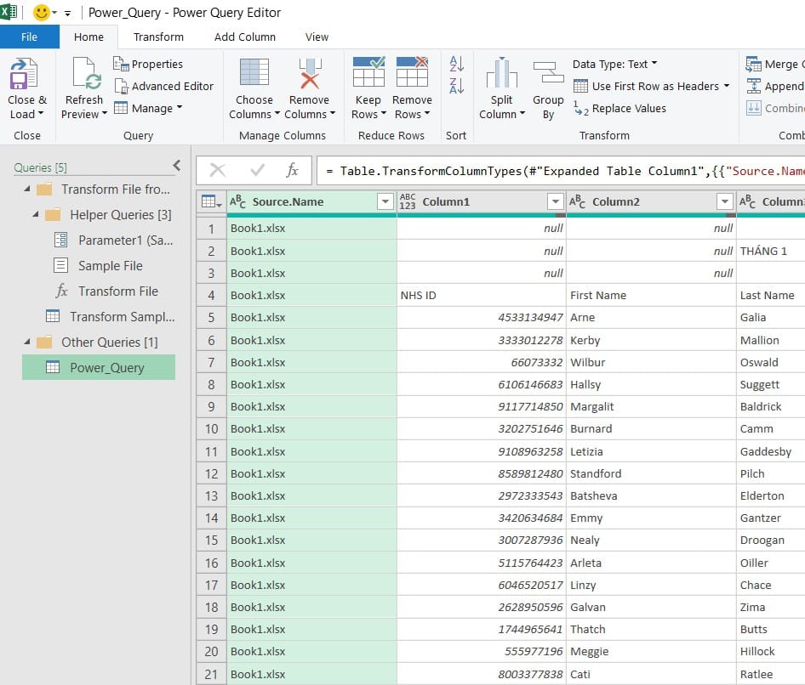
Task: Click the Close & Load icon
Action: coord(24,73)
